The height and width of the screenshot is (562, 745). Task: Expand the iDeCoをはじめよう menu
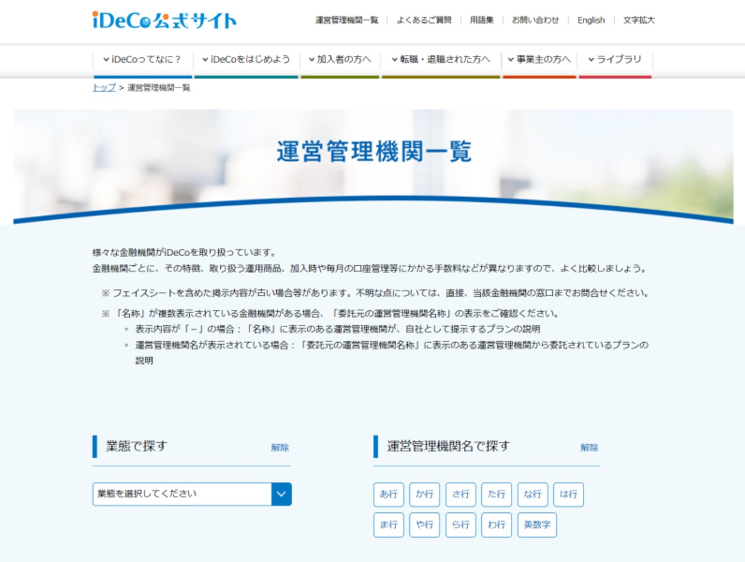tap(246, 60)
